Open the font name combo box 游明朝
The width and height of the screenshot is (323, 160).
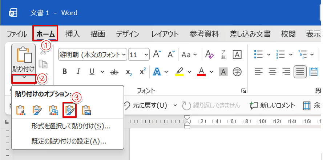click(x=93, y=55)
